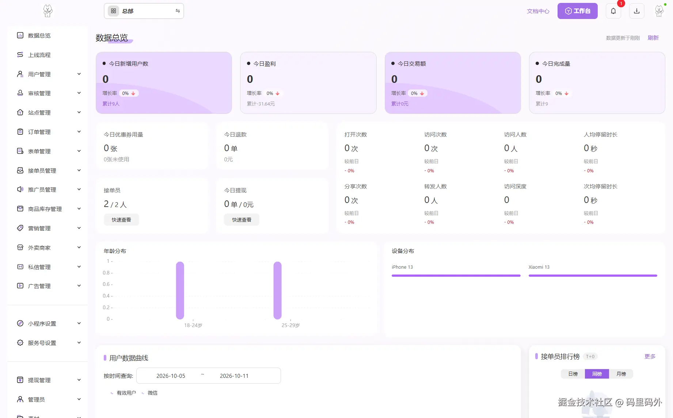Viewport: 673px width, 418px height.
Task: Click the download icon in header
Action: click(637, 11)
